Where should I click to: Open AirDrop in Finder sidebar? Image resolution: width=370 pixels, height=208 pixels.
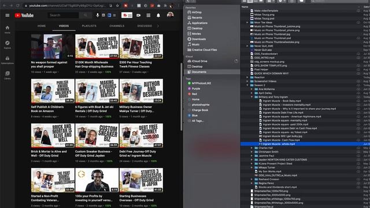pos(195,12)
